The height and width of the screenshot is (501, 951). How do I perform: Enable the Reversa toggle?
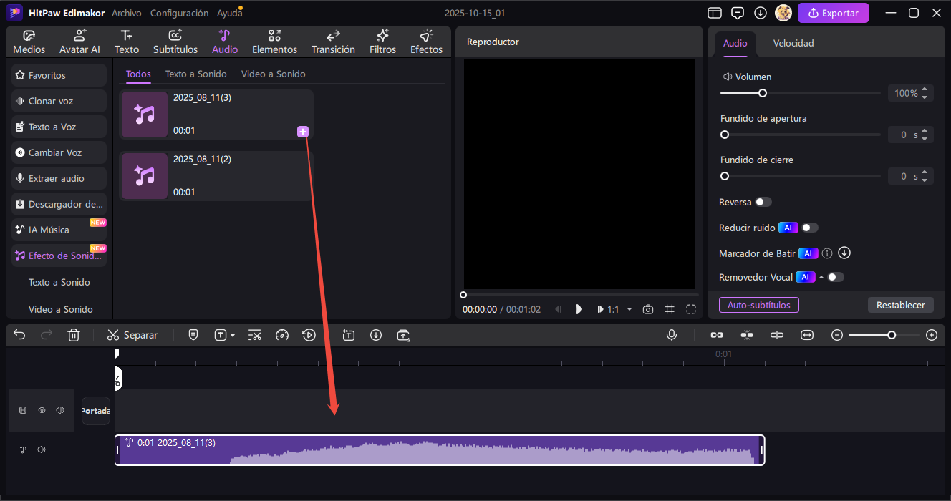(763, 202)
